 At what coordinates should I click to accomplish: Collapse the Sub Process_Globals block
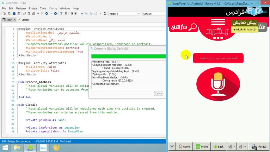tap(17, 82)
